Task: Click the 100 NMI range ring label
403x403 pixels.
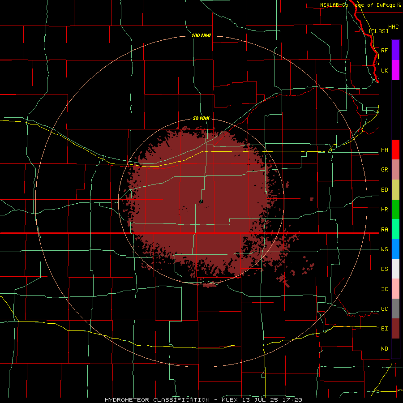Action: 201,35
